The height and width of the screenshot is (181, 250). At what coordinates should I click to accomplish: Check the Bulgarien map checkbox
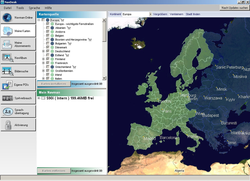coord(48,43)
